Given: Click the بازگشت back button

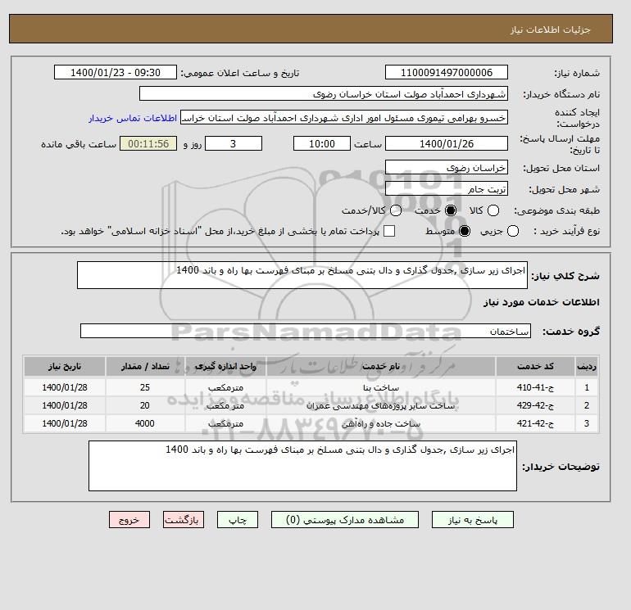Looking at the screenshot, I should coord(184,520).
